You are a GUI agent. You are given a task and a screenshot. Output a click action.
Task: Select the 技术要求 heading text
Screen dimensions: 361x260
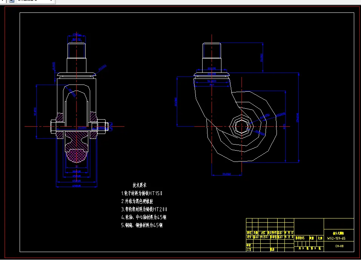tap(140, 185)
